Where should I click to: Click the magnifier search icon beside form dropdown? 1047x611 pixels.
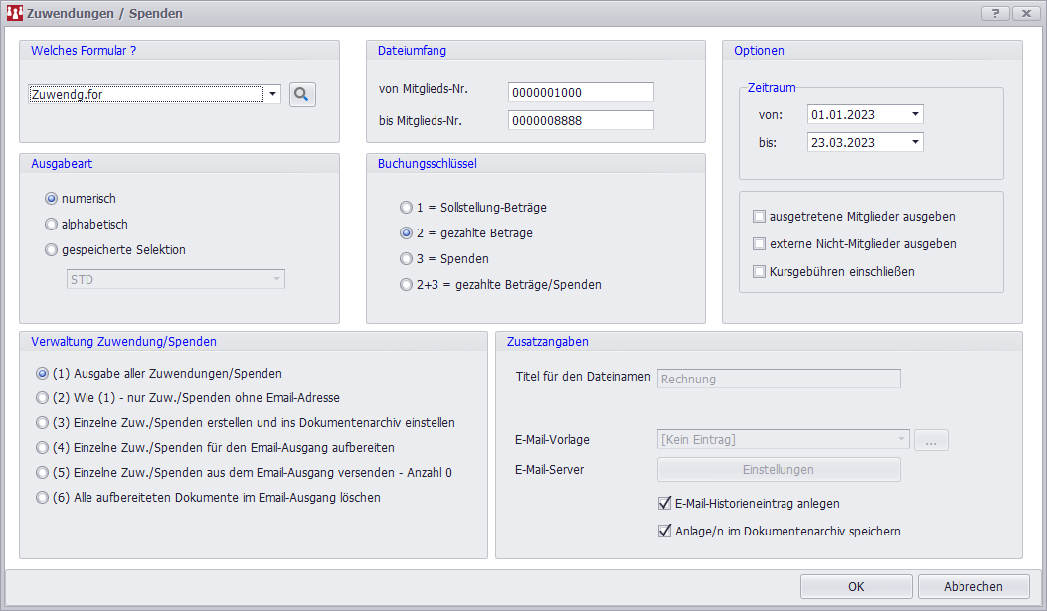coord(302,94)
